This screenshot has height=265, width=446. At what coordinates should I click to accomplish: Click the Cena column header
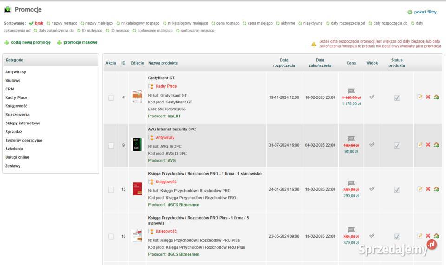click(x=351, y=63)
